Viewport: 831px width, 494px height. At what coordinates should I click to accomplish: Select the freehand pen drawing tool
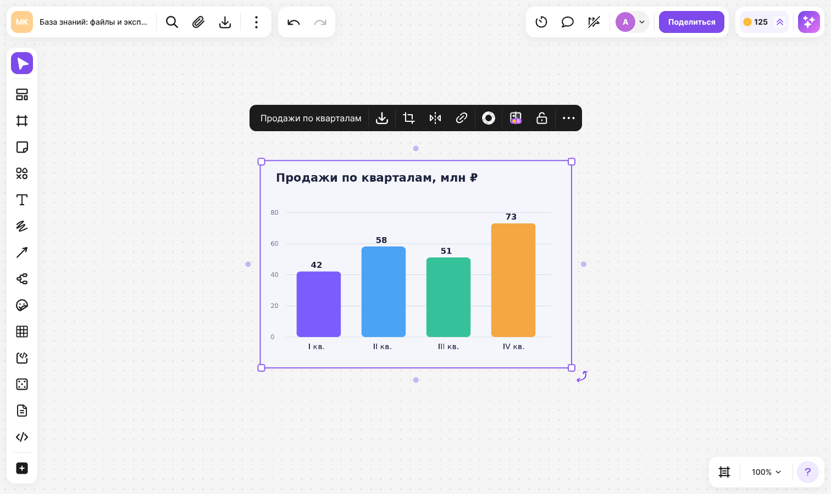pos(22,226)
